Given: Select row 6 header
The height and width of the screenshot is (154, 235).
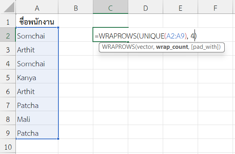Looking at the screenshot, I should pyautogui.click(x=8, y=90).
